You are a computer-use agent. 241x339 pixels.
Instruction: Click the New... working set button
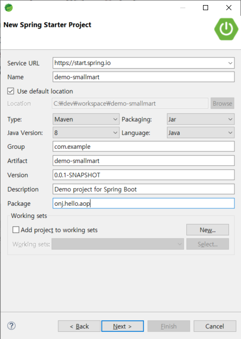tap(208, 230)
